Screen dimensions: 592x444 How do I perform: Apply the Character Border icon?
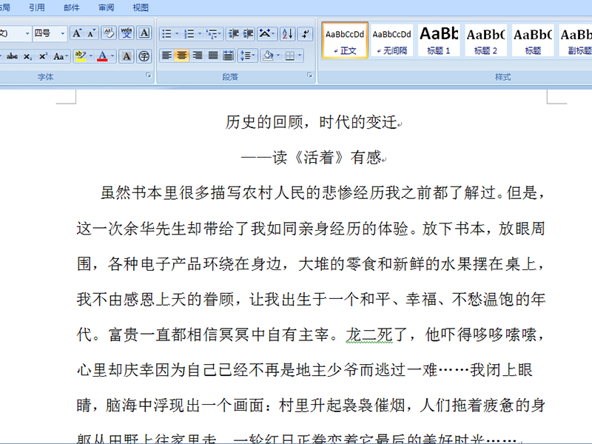tap(144, 33)
